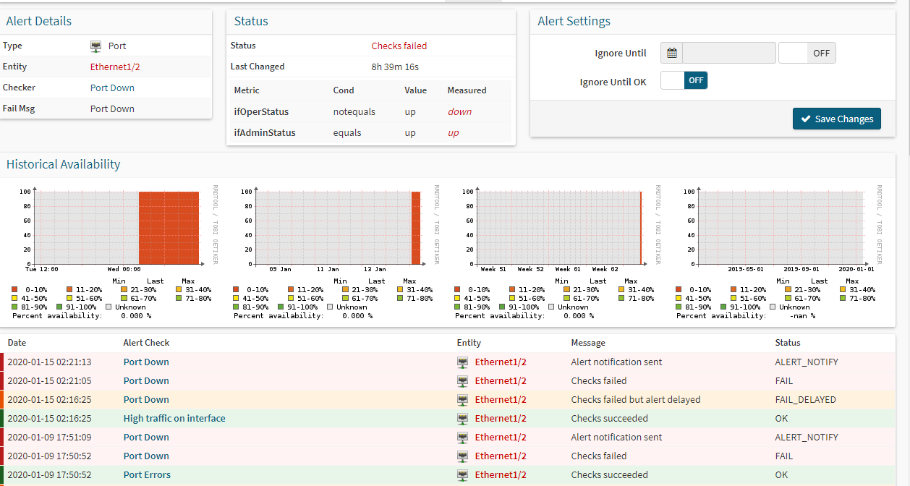
Task: Open Ethernet1/2 entity link in Alert Details
Action: (115, 67)
